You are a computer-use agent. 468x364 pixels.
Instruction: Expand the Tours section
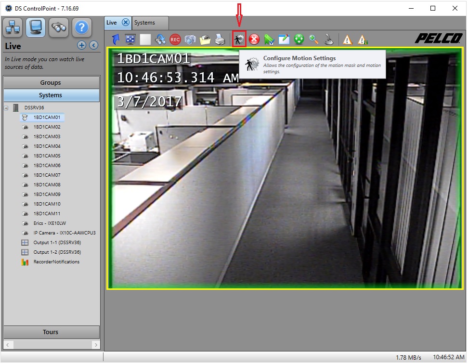[x=51, y=332]
